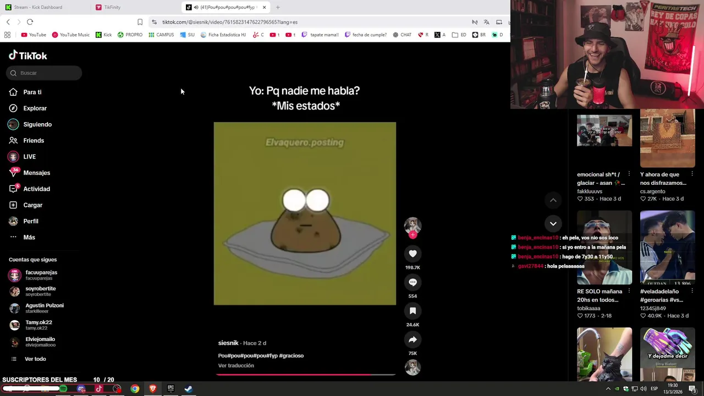704x396 pixels.
Task: Show hidden system tray icons
Action: pyautogui.click(x=608, y=389)
